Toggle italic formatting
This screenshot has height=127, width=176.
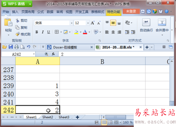coord(43,32)
